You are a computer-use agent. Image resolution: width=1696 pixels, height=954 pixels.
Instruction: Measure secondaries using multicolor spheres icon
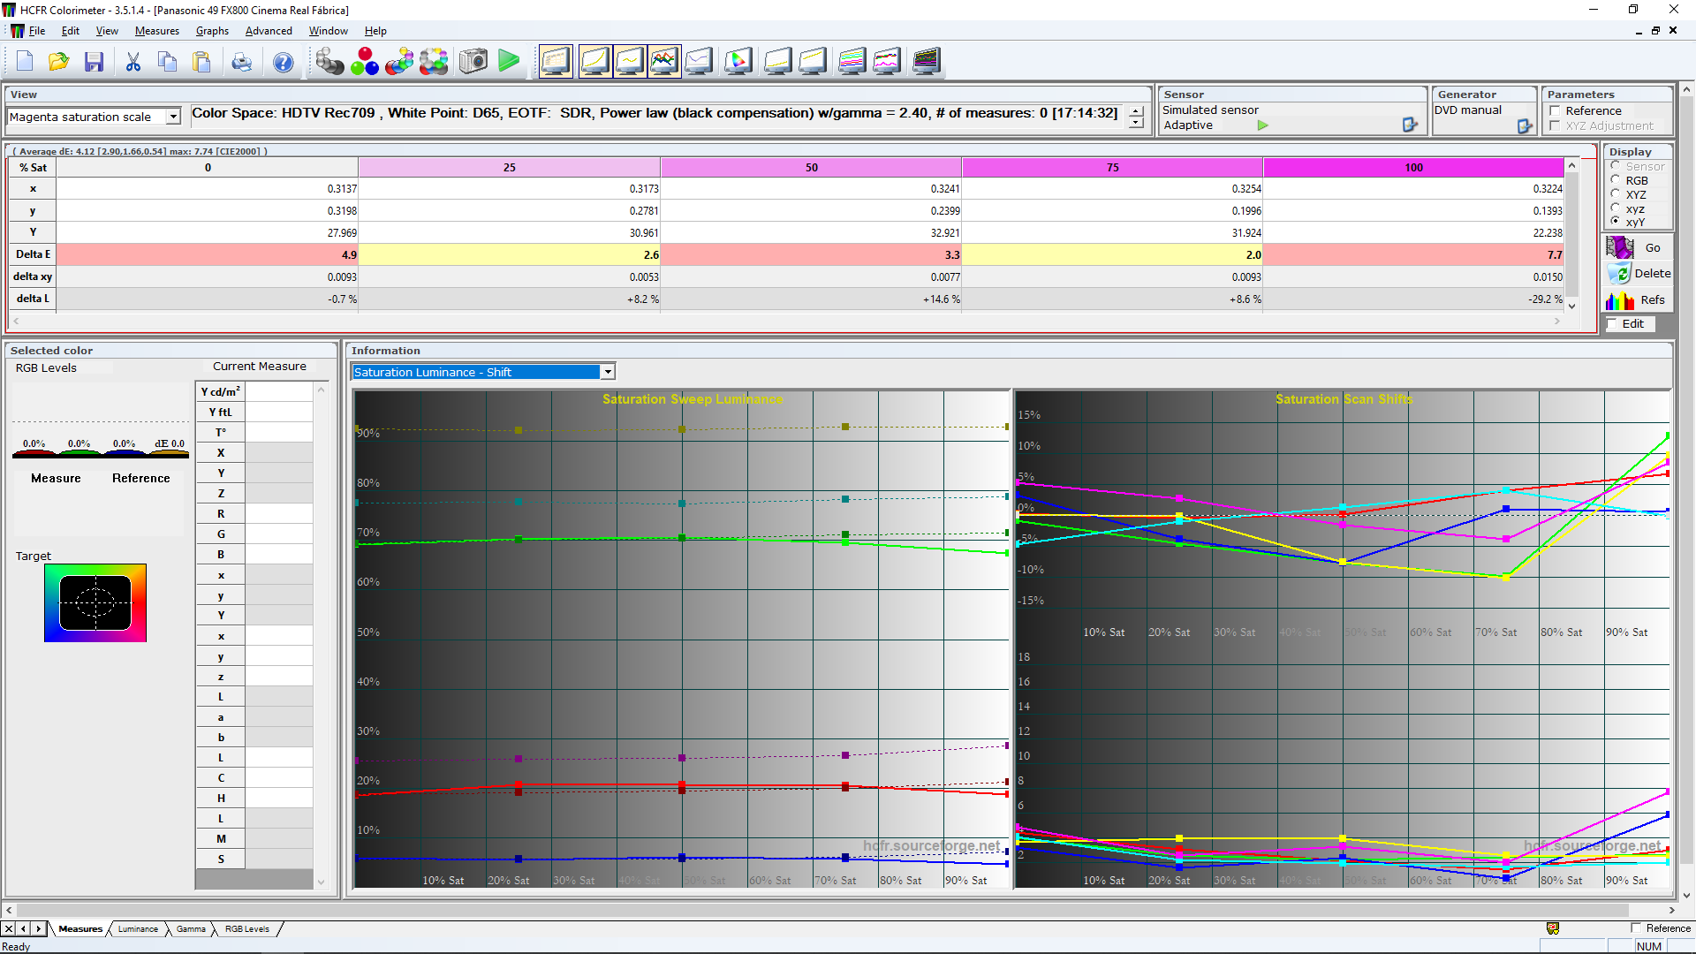coord(399,61)
